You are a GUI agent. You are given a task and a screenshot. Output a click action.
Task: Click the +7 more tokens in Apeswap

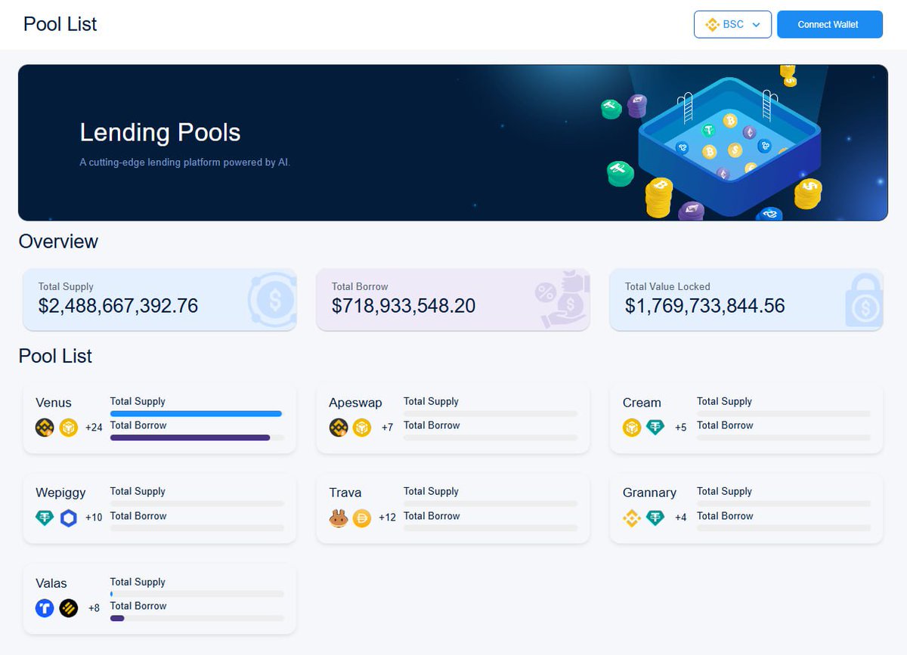pyautogui.click(x=387, y=428)
